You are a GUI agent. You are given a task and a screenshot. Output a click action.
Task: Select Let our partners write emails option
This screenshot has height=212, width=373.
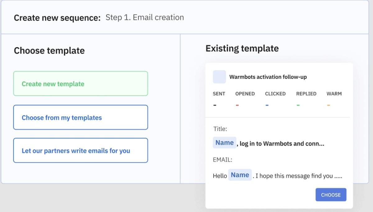(x=81, y=151)
